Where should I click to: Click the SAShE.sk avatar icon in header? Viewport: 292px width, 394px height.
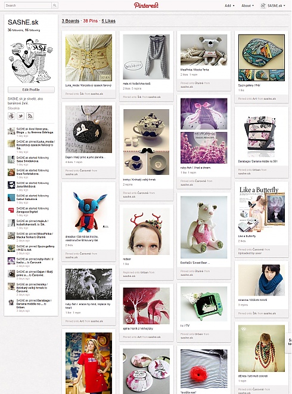(263, 5)
